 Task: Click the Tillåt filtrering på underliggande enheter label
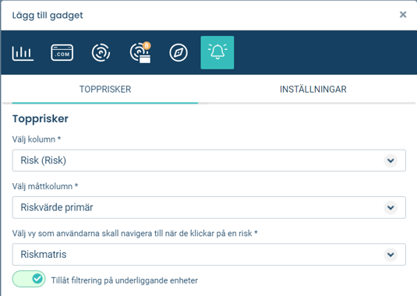point(125,280)
